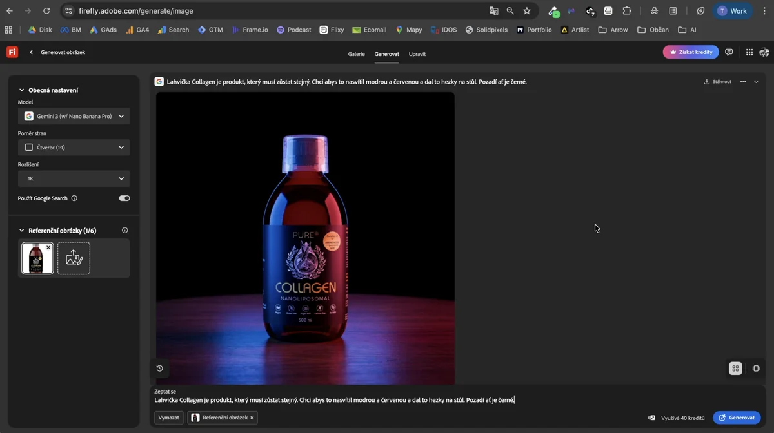Open the Work profile chip
The width and height of the screenshot is (774, 433).
732,11
